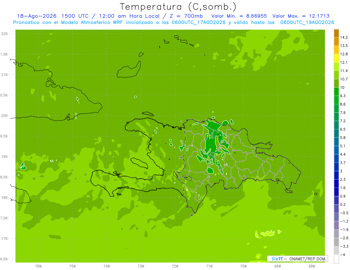Click the 19N latitude label

(x=5, y=157)
